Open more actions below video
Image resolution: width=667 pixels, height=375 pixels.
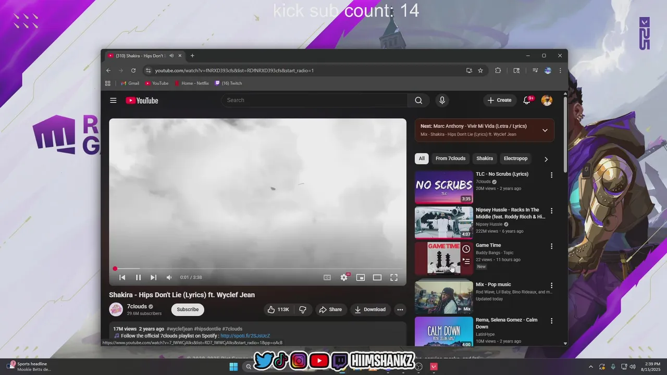[x=400, y=309]
